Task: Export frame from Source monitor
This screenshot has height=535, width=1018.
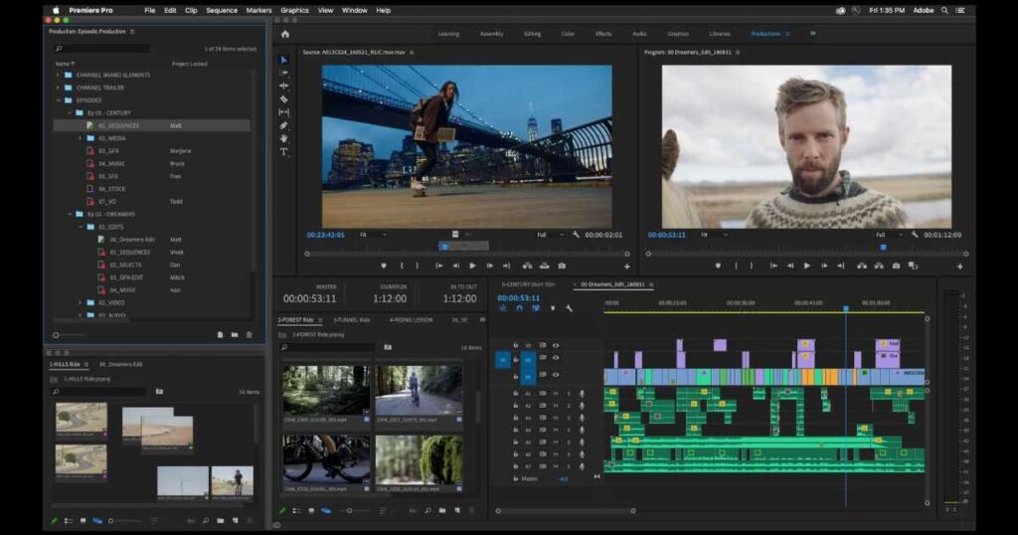Action: pyautogui.click(x=562, y=266)
